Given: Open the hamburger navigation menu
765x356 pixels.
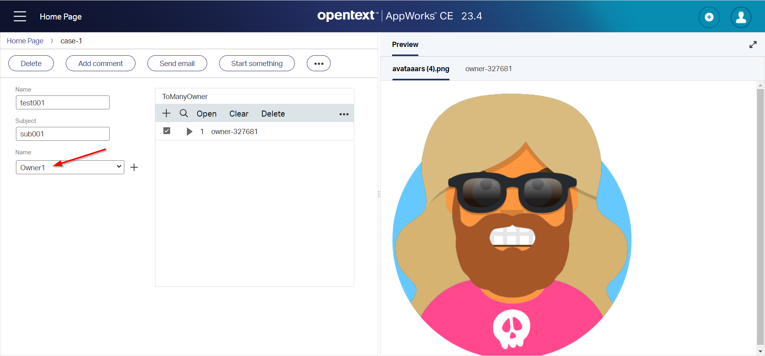Looking at the screenshot, I should 20,16.
